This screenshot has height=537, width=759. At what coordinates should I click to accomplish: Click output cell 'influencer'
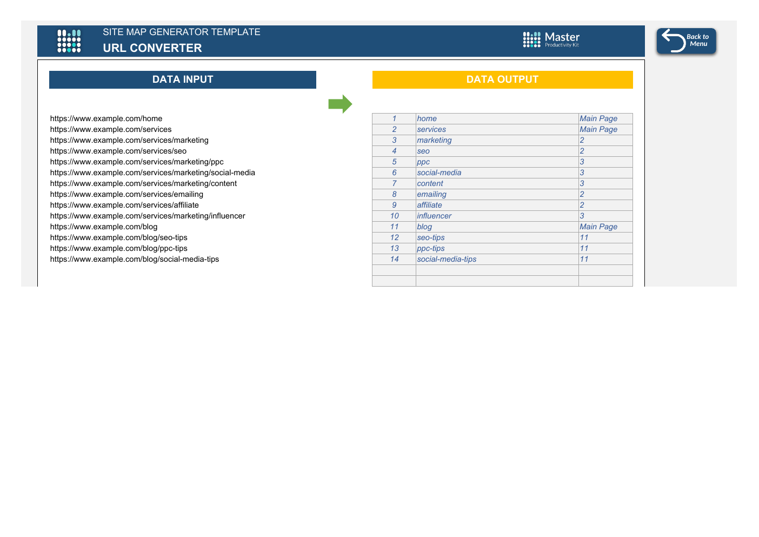coord(497,216)
